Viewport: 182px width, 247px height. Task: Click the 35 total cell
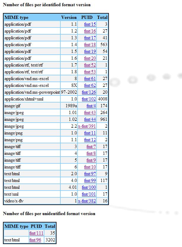50,233
